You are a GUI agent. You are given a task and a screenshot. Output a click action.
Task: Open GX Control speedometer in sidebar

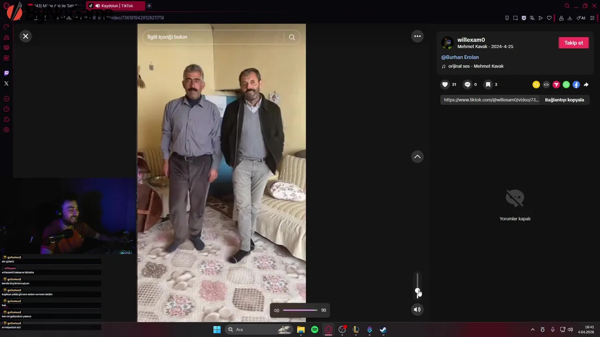click(x=6, y=27)
